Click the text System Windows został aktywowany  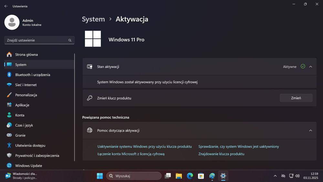(147, 82)
